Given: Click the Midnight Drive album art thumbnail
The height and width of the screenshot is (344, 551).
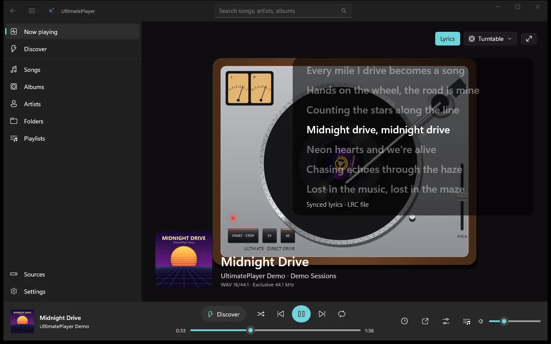Looking at the screenshot, I should 184,259.
